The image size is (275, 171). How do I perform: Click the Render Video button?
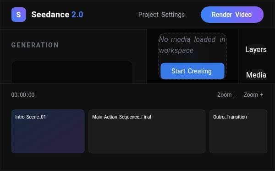232,15
